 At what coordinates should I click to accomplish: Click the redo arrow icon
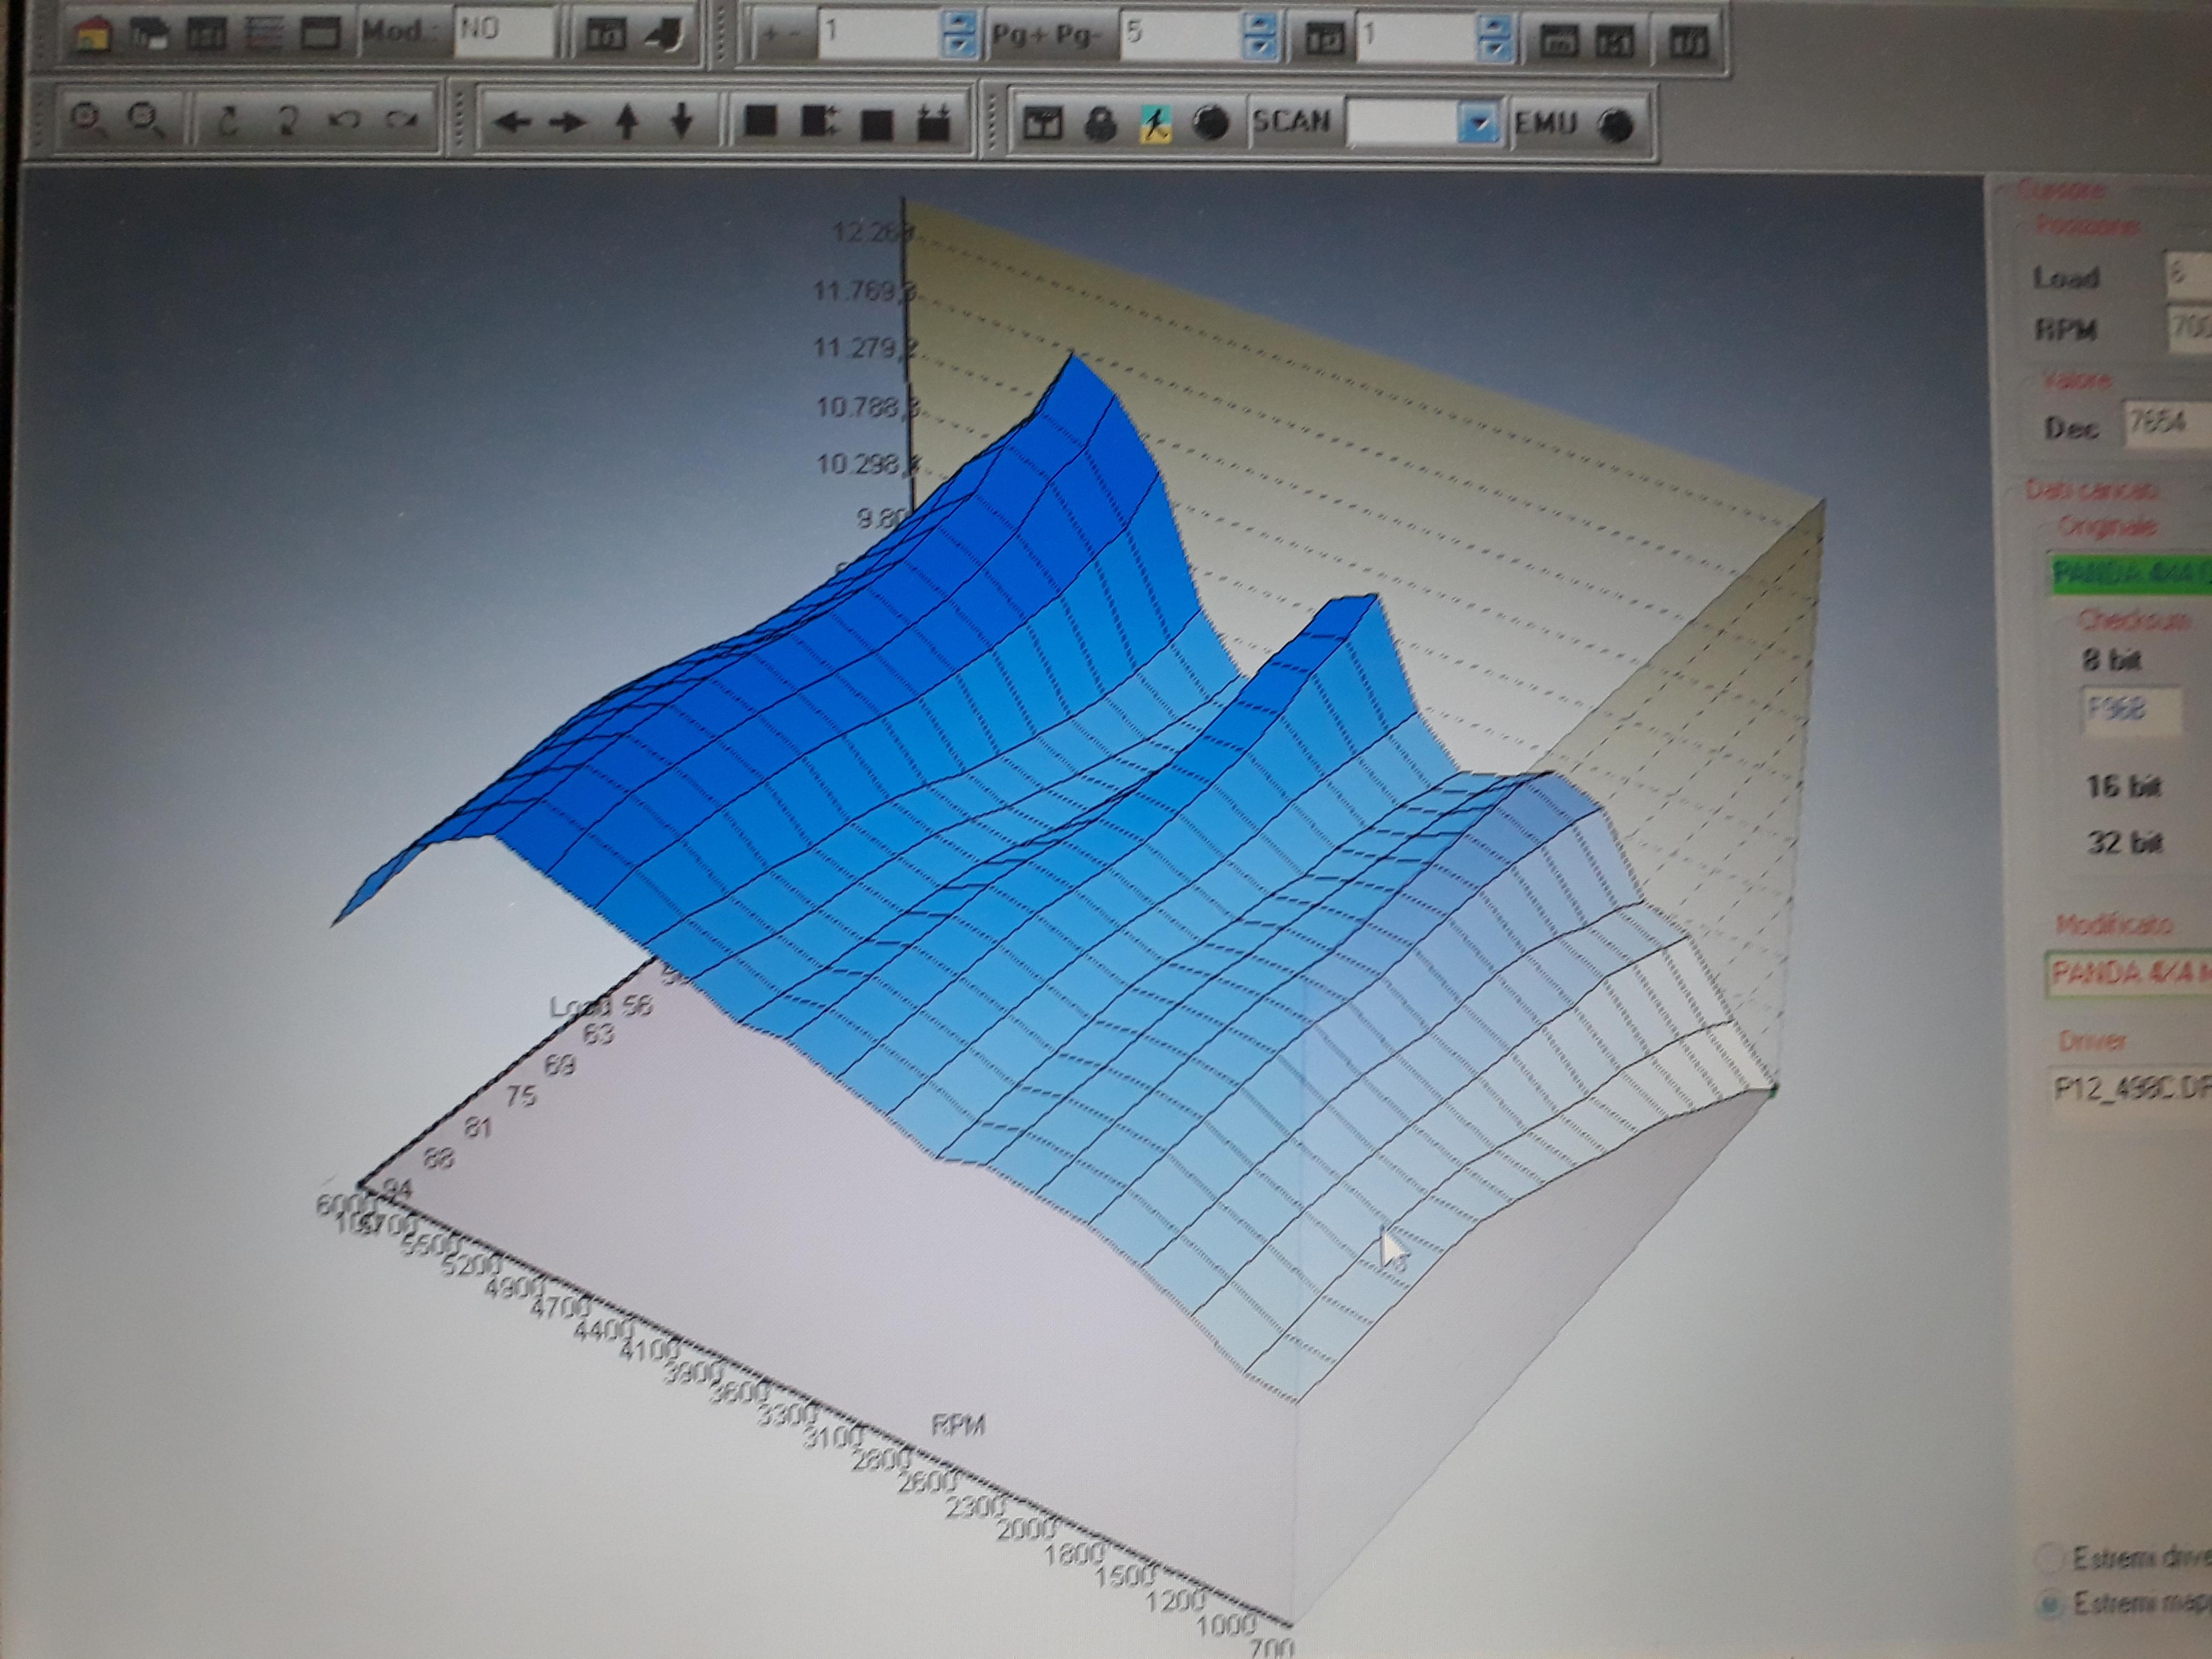point(402,121)
